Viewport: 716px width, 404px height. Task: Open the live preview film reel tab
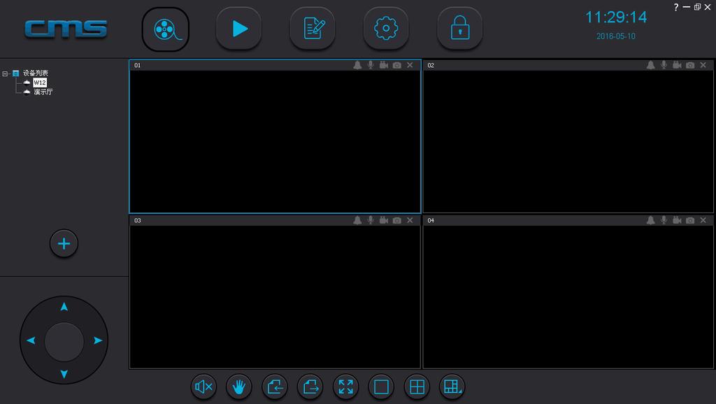pyautogui.click(x=165, y=29)
